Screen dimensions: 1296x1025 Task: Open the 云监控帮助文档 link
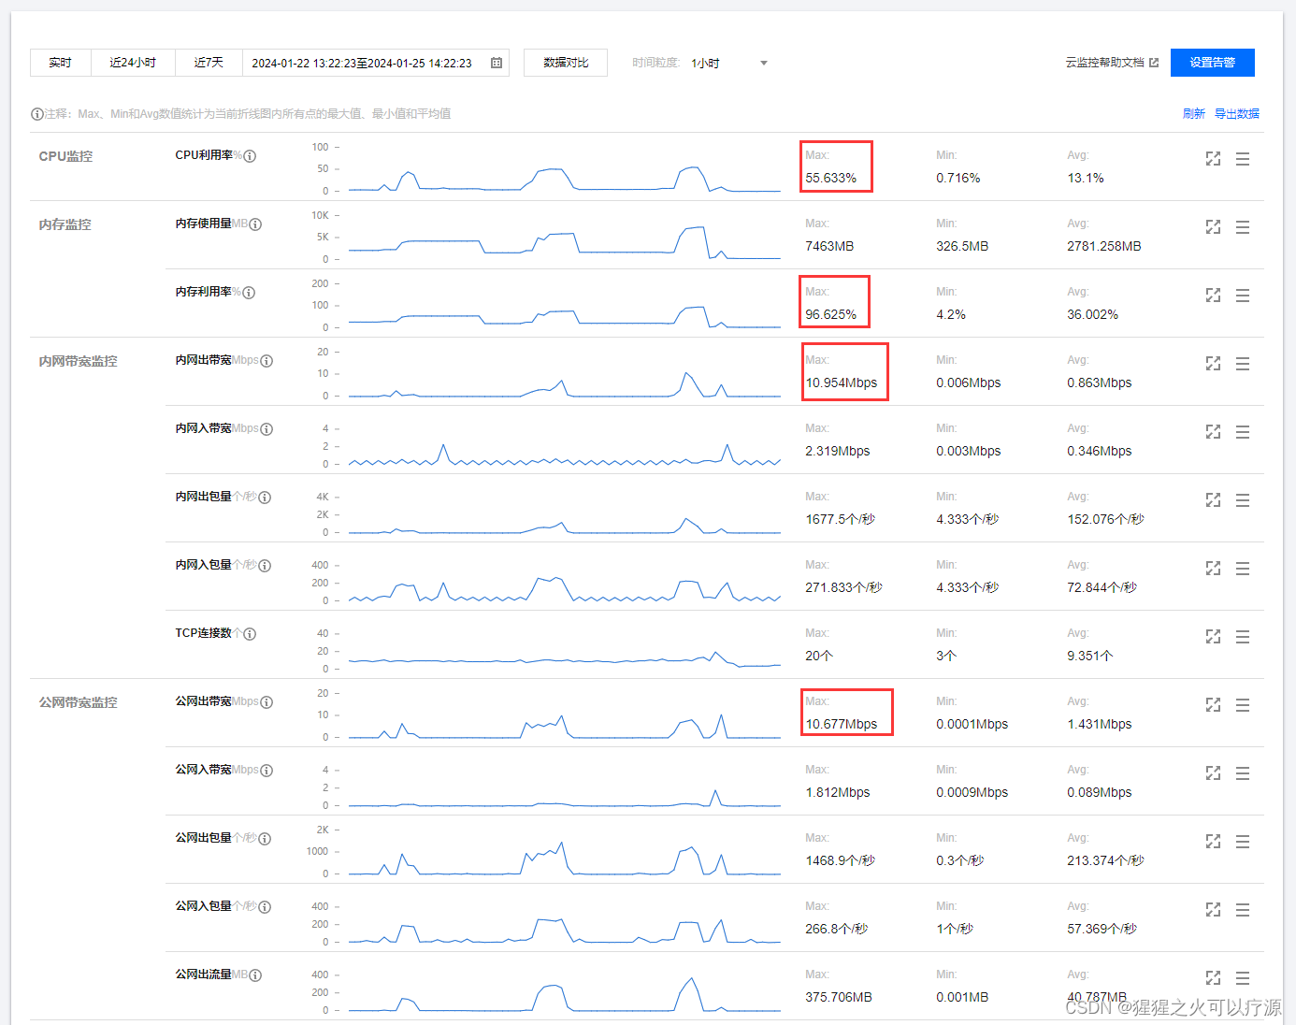[1112, 63]
